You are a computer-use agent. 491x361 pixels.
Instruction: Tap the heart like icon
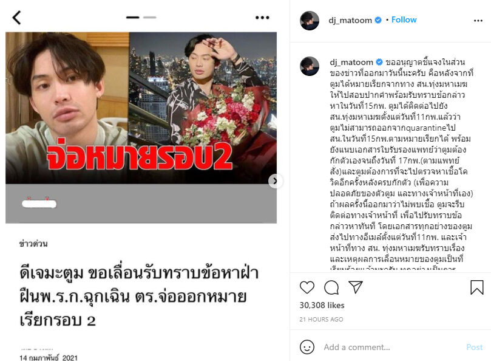click(x=307, y=287)
